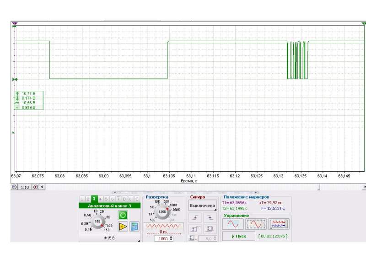
Task: Open the ±15 В range dropdown
Action: tap(110, 237)
